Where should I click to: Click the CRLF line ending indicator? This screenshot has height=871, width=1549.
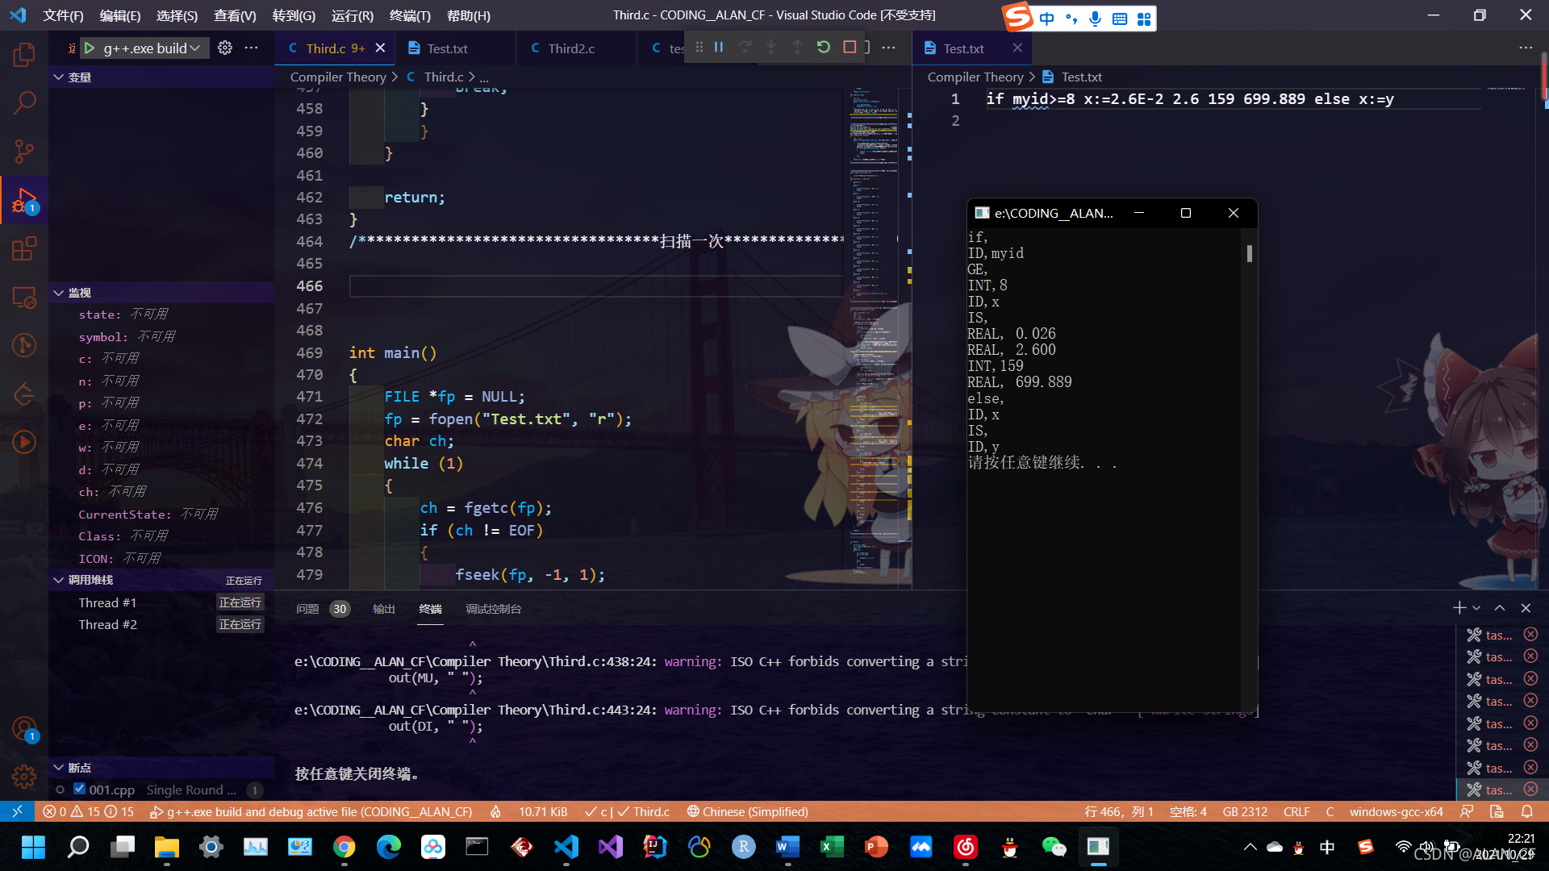[x=1296, y=811]
